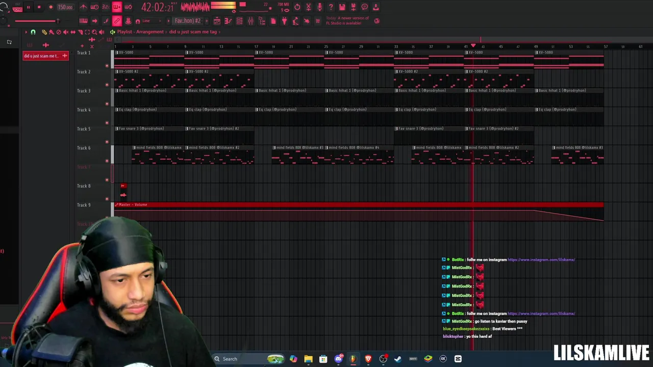Select the playlist Select tool

tap(87, 32)
